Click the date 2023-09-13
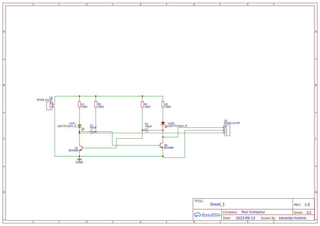Viewport: 320px width, 226px height. point(246,218)
